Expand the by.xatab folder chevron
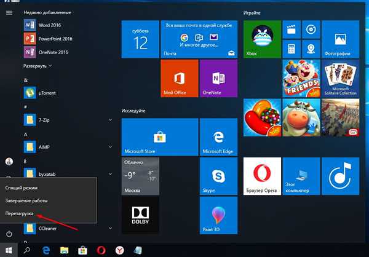 [110, 174]
